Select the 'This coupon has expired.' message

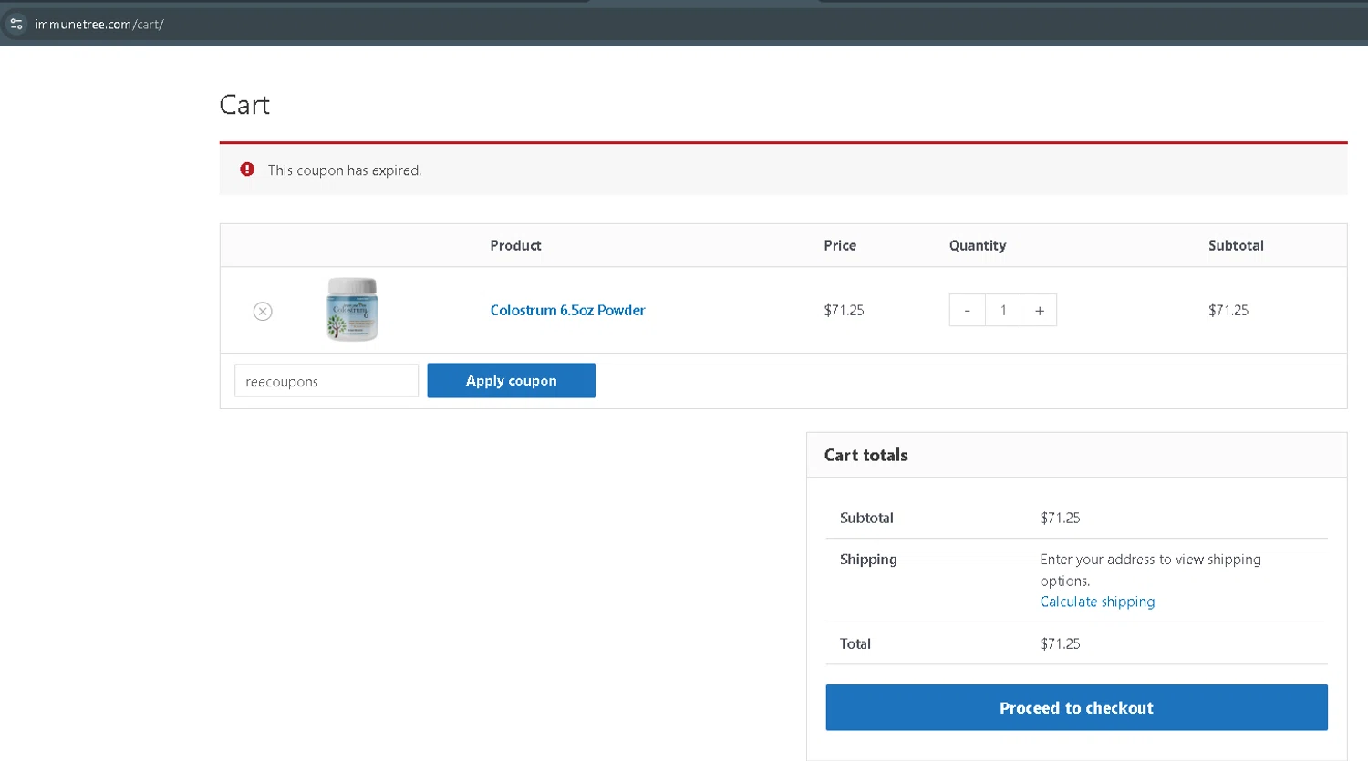click(345, 170)
